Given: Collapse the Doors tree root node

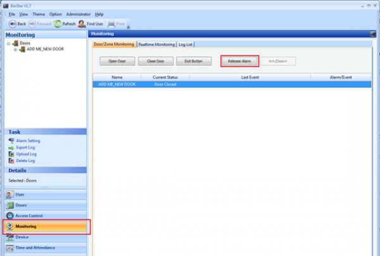Looking at the screenshot, I should (x=8, y=43).
